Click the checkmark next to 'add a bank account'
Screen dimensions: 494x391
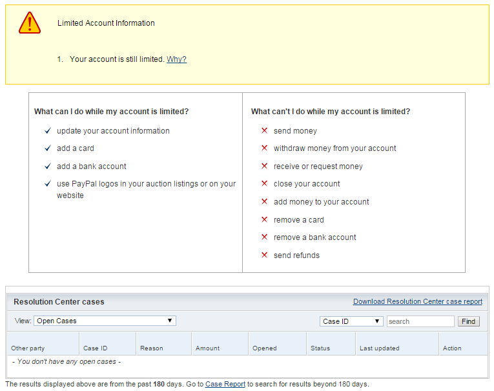[48, 166]
